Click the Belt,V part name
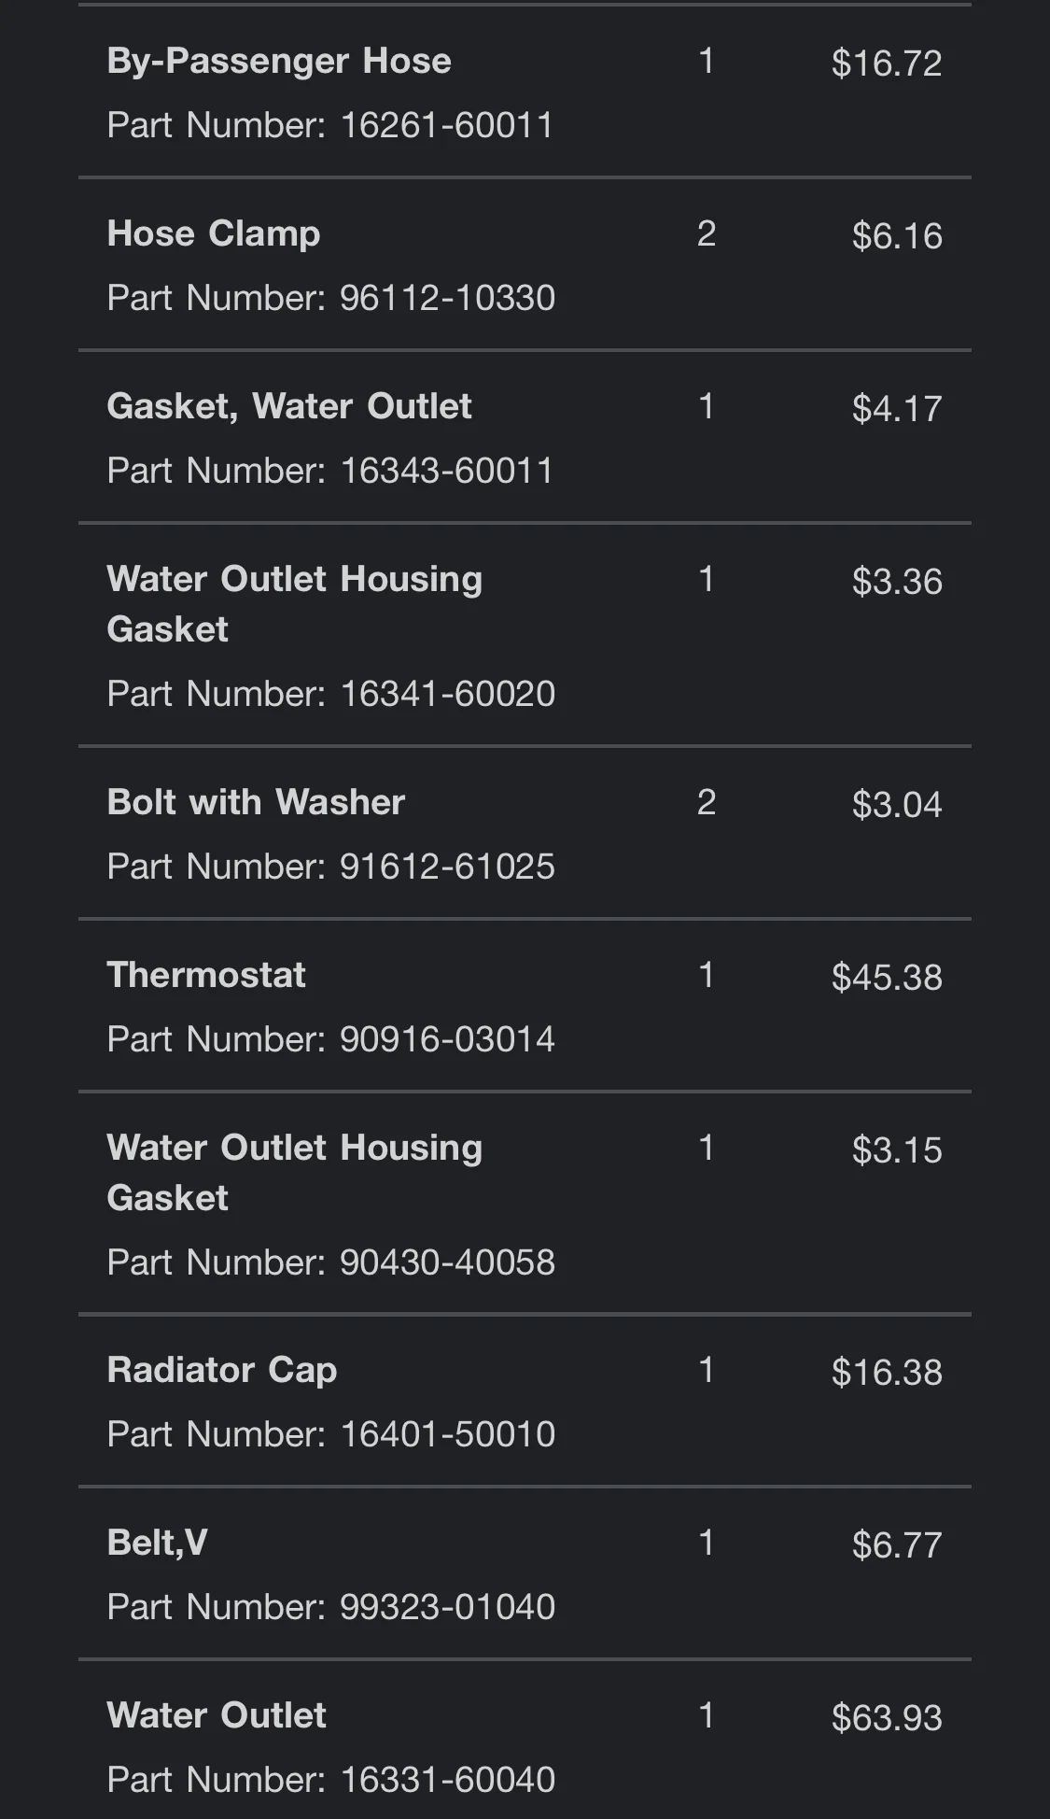This screenshot has width=1050, height=1819. [x=158, y=1543]
